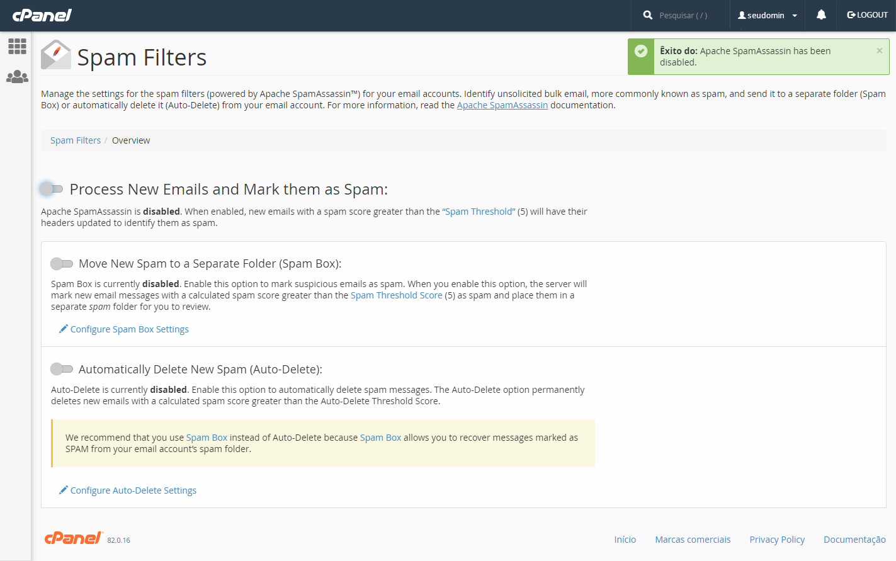Screen dimensions: 896x561
Task: Enable Automatically Delete New Spam toggle
Action: pos(62,369)
